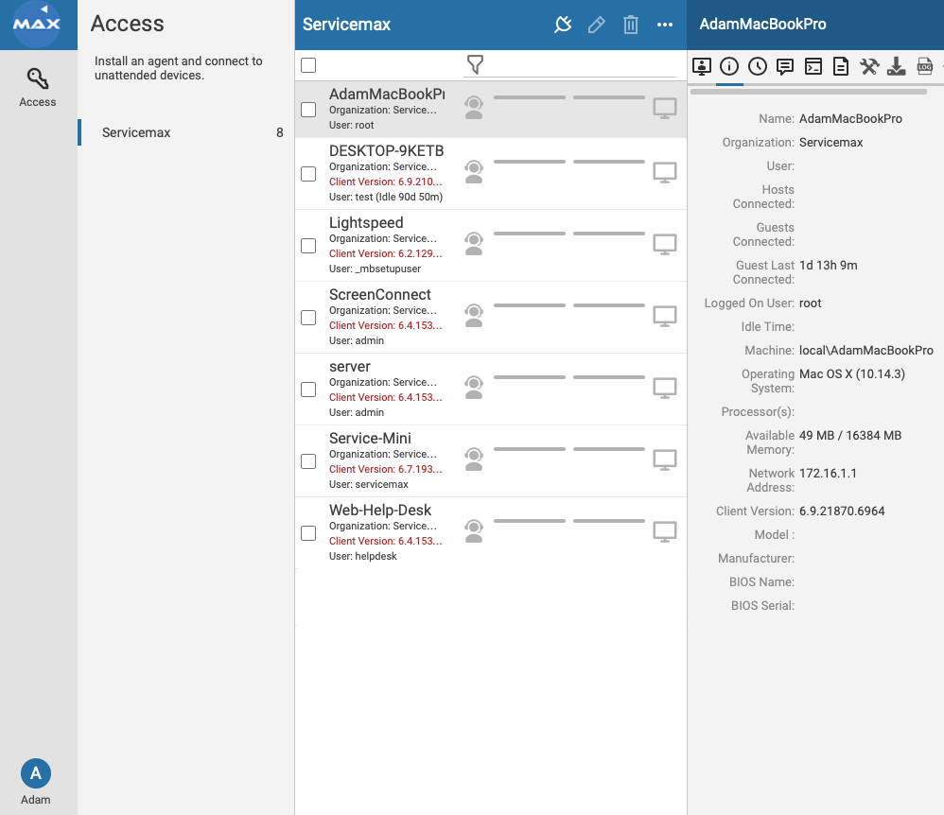Check the Service-Mini session checkbox

pos(308,461)
